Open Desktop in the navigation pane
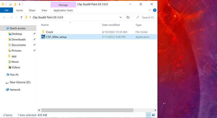The height and width of the screenshot is (118, 217). point(17,34)
